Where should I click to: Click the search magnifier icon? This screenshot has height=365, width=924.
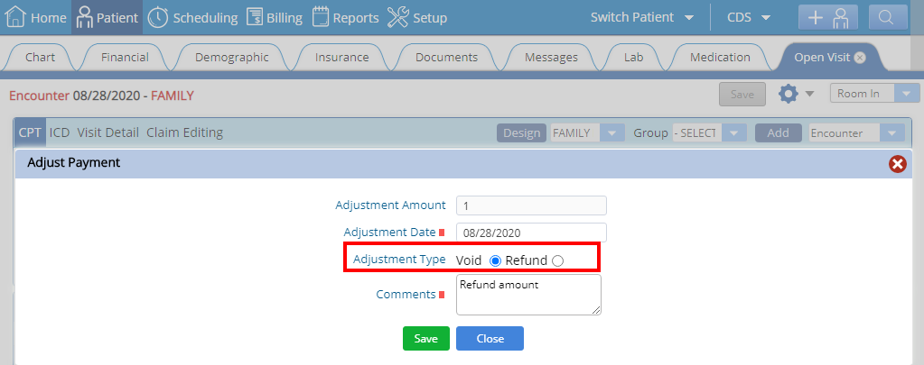(x=888, y=17)
